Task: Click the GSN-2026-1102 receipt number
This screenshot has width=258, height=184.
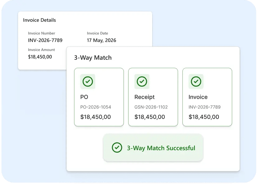Action: [x=151, y=107]
